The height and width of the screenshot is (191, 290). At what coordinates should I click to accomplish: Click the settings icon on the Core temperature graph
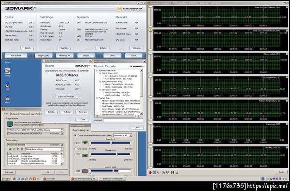tap(287, 77)
